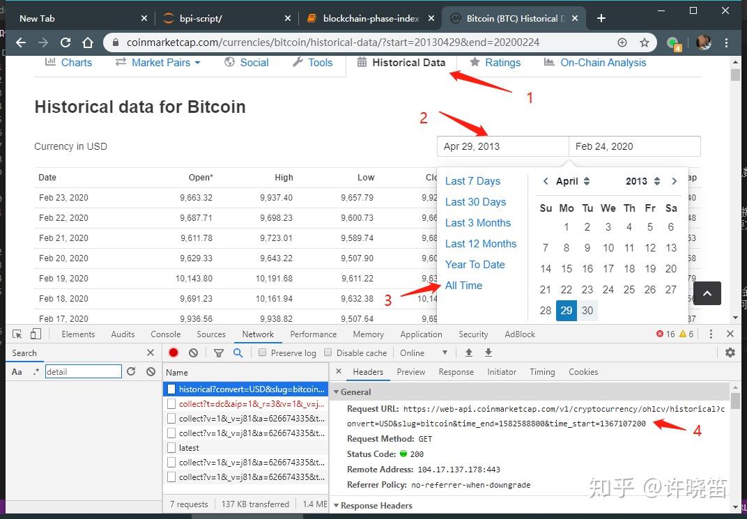This screenshot has width=747, height=519.
Task: Bookmark this page with star icon
Action: [644, 43]
